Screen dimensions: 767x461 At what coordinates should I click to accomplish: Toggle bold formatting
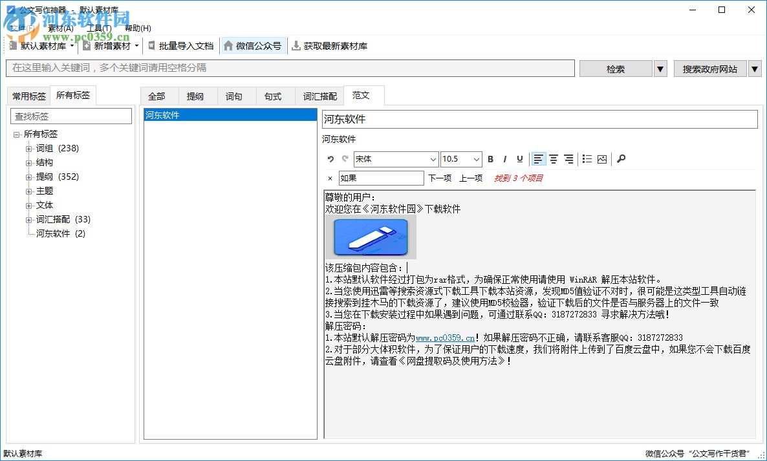pyautogui.click(x=491, y=159)
